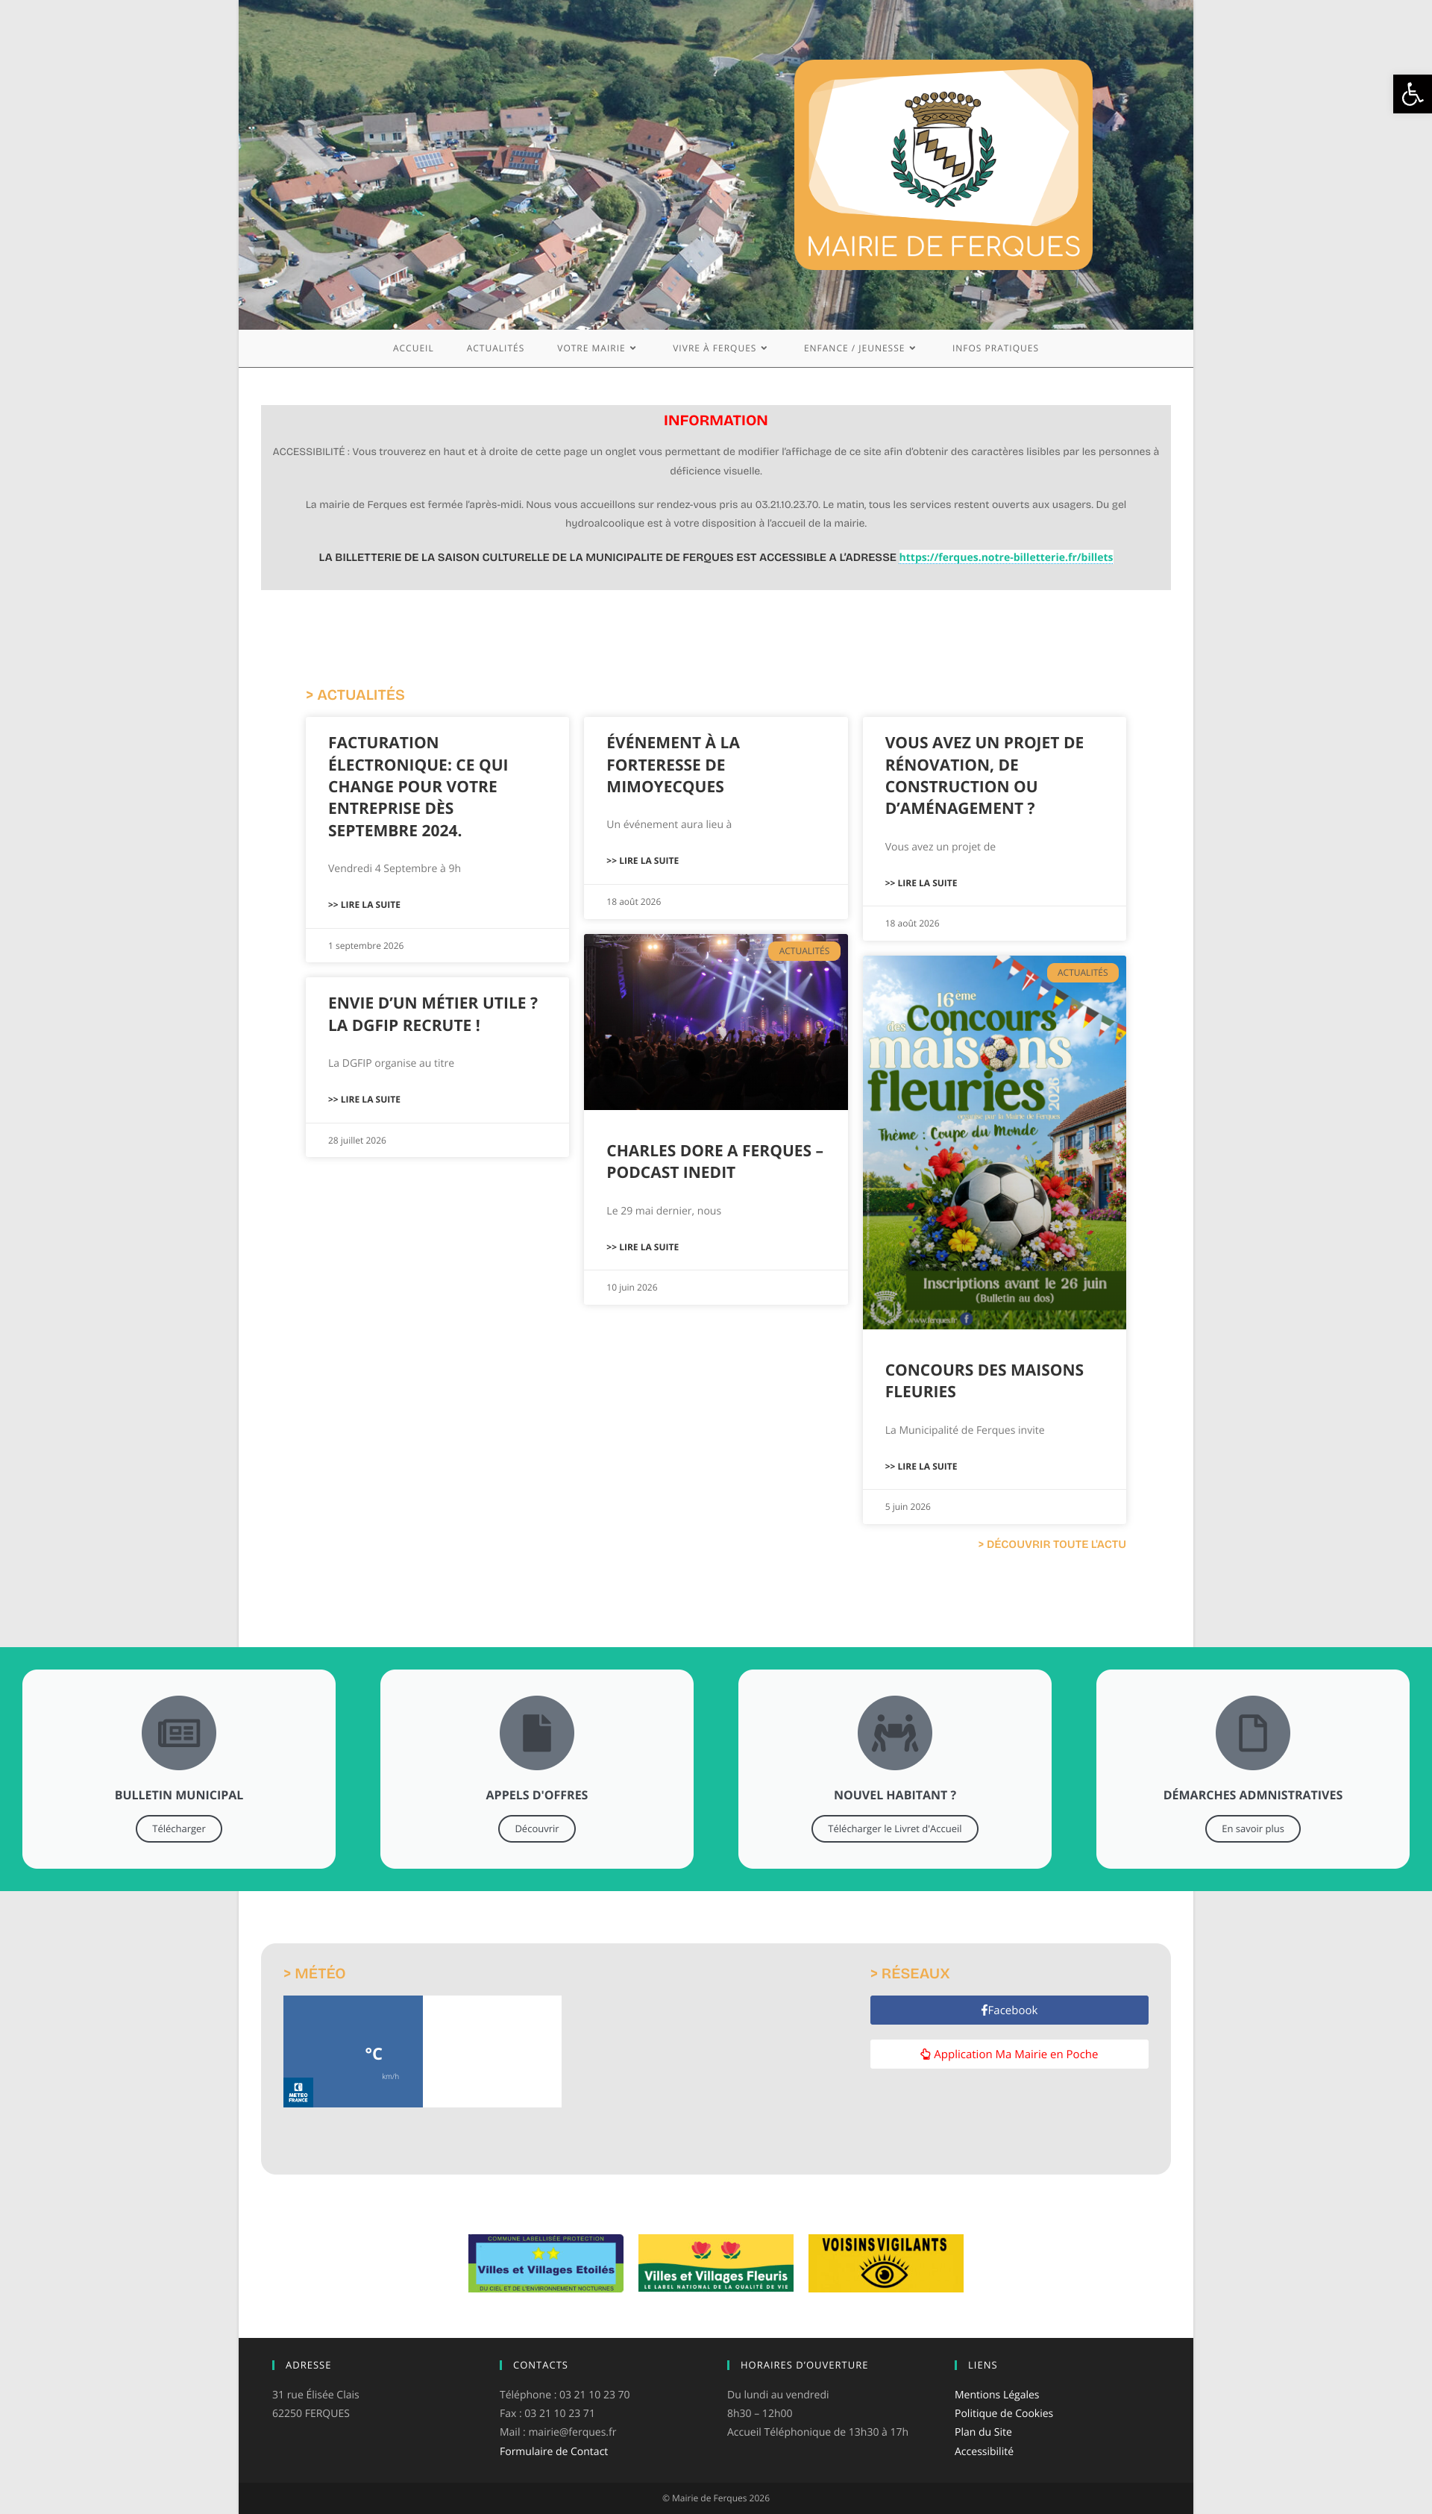Click Découvrir toute l'actu link

pyautogui.click(x=1052, y=1544)
